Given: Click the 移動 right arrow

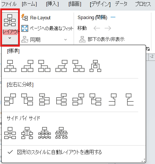Looking at the screenshot, I should tap(108, 28).
